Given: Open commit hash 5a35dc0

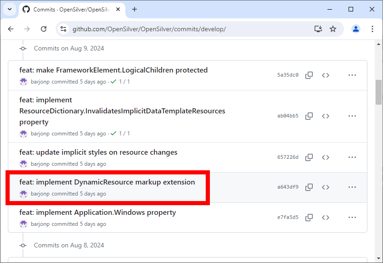Looking at the screenshot, I should (288, 75).
